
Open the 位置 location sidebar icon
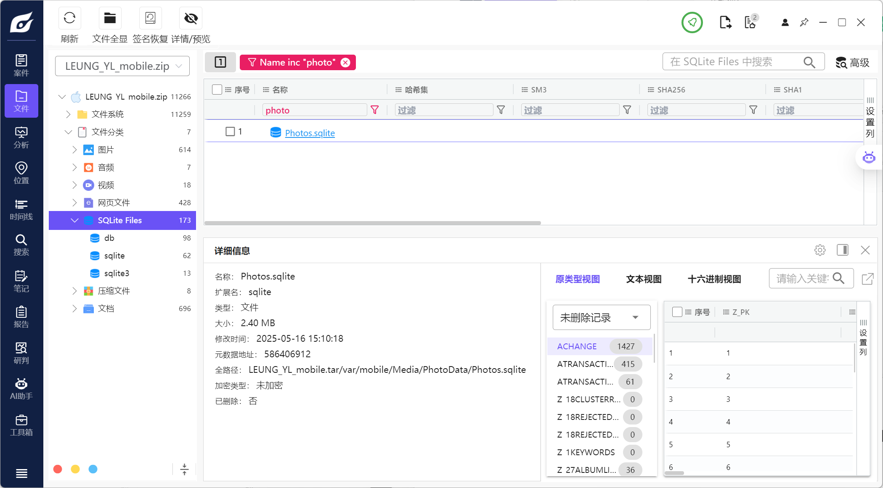point(21,173)
